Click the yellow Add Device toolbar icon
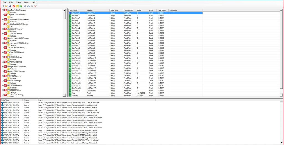Screen dimensions: 284x145 (x=17, y=6)
